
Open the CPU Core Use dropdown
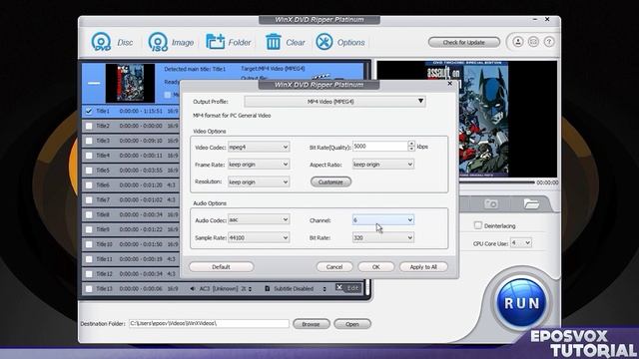coord(521,243)
